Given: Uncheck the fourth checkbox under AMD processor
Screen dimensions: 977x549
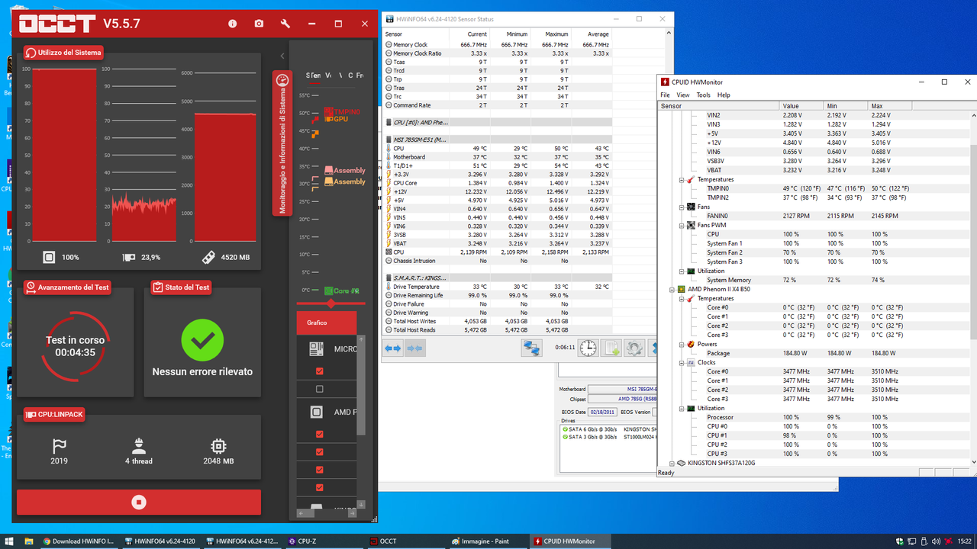Looking at the screenshot, I should [x=319, y=487].
